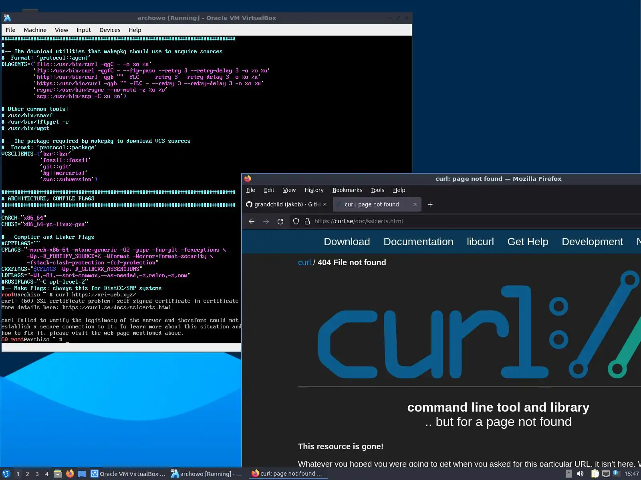This screenshot has width=641, height=480.
Task: Activate the archowo [Running] taskbar entry
Action: [207, 474]
